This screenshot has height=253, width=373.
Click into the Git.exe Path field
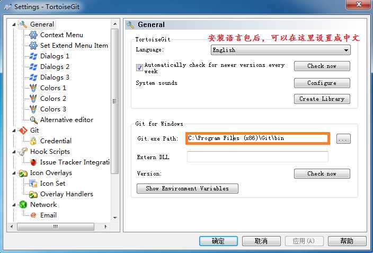(x=257, y=138)
